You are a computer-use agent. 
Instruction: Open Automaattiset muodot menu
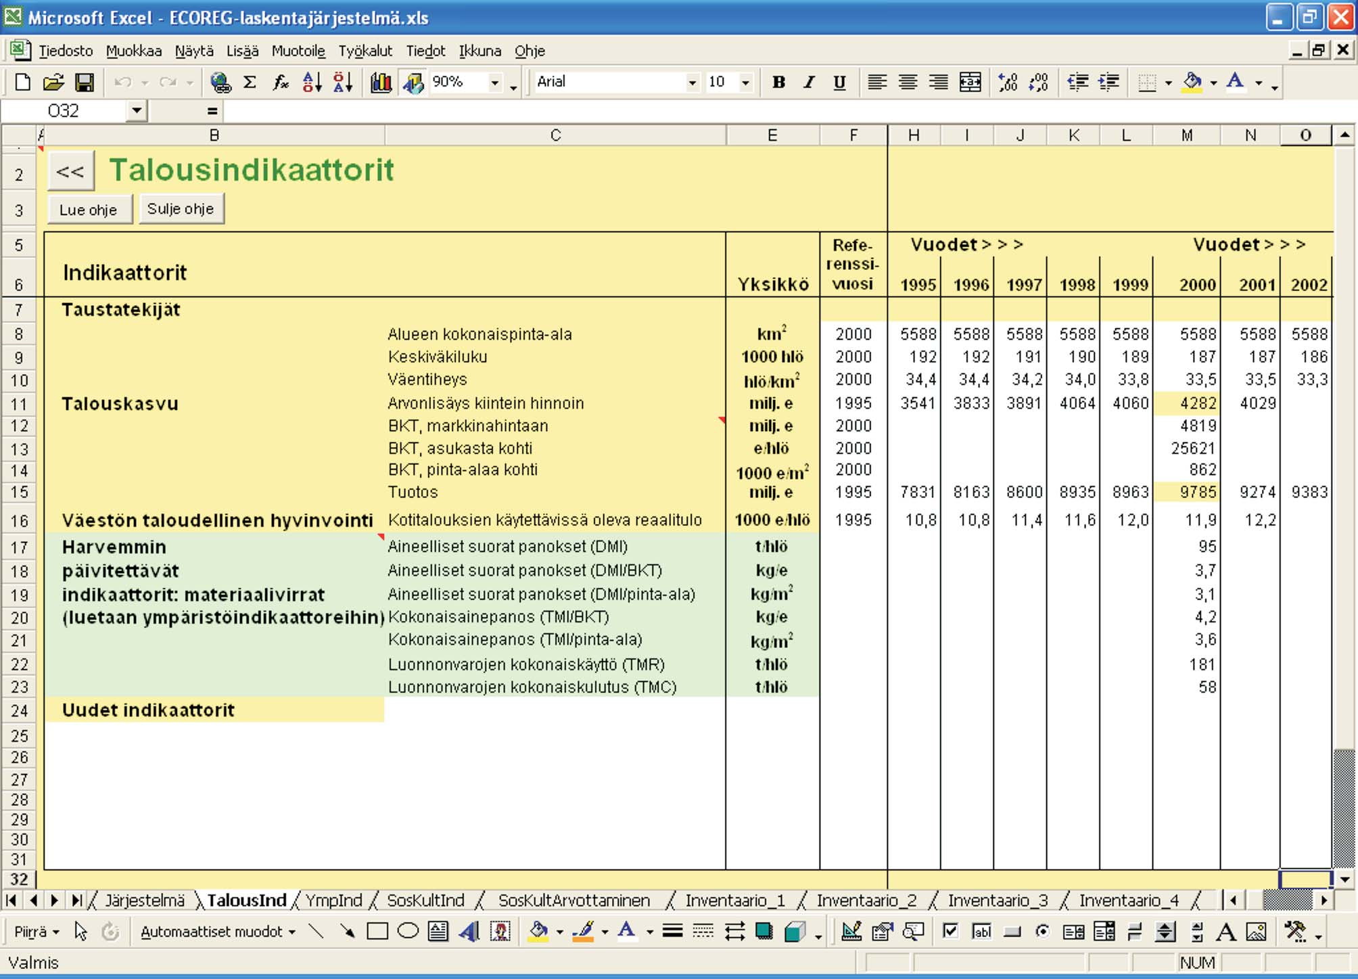pos(218,932)
